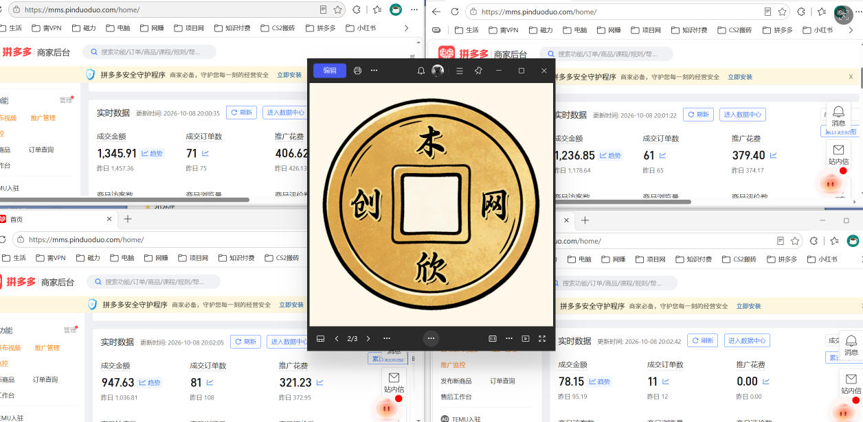Click the chart icon next to 71 orders

pyautogui.click(x=205, y=154)
